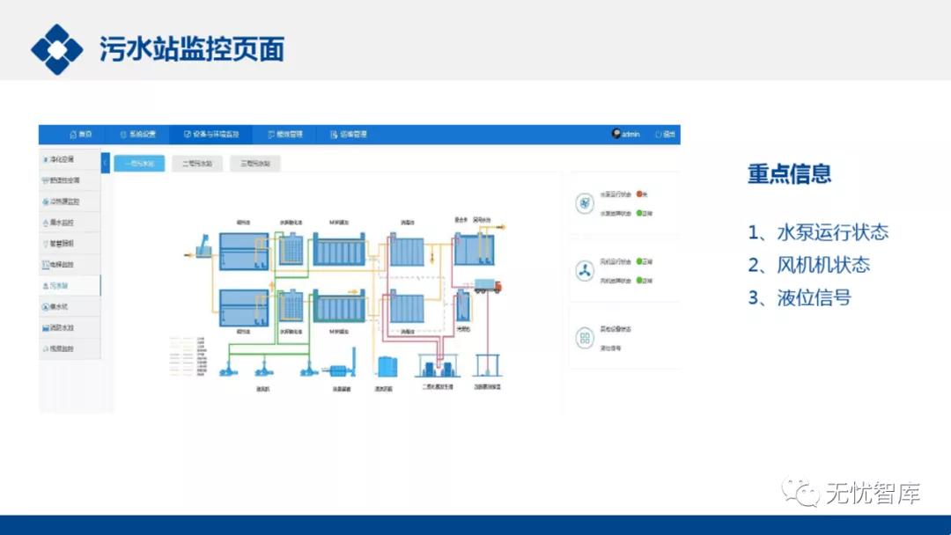The image size is (951, 535).
Task: Open the 设备与环境监控 navbar menu
Action: (x=211, y=135)
